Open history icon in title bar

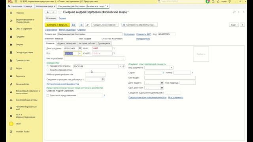pyautogui.click(x=213, y=2)
